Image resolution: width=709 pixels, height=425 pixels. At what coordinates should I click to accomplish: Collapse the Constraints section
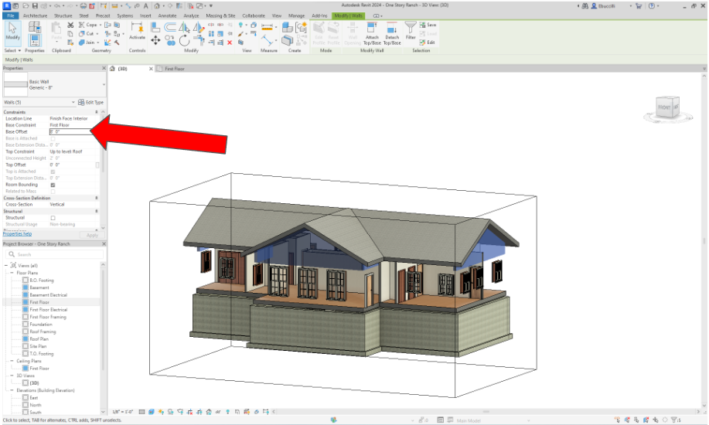97,112
